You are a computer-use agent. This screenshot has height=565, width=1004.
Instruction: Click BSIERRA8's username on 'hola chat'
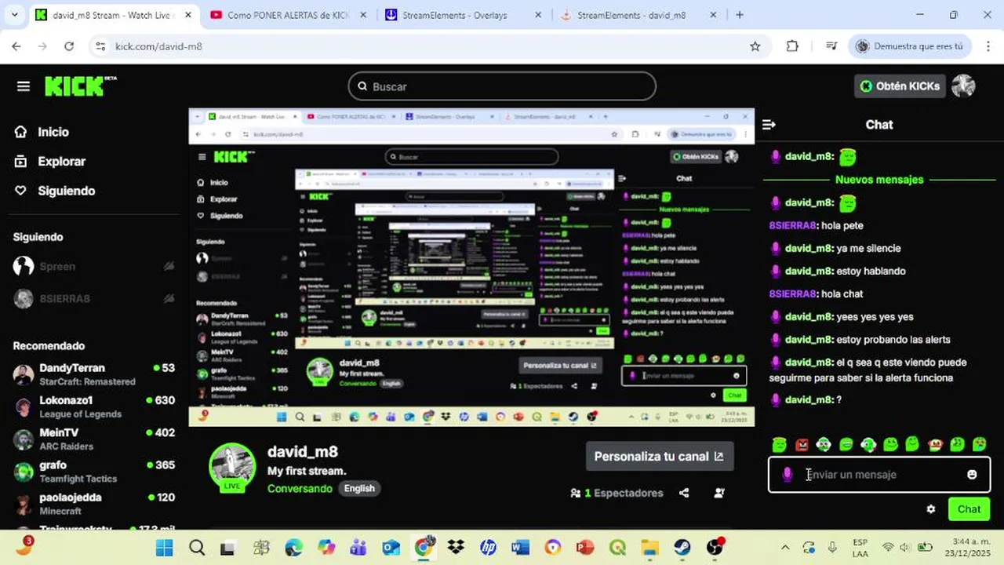tap(792, 293)
